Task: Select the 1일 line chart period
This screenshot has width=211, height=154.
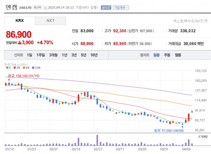Action: [30, 55]
